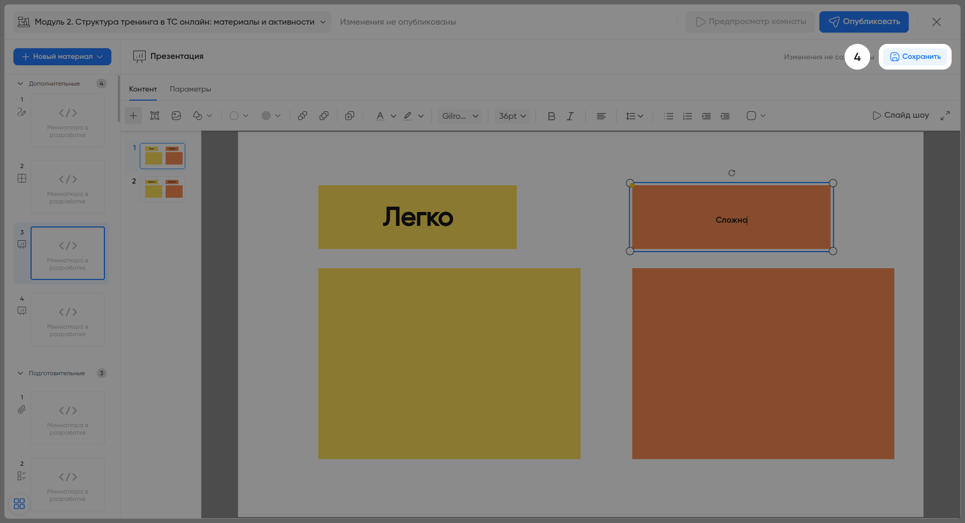Click the bulleted list icon
This screenshot has height=523, width=965.
pos(669,116)
